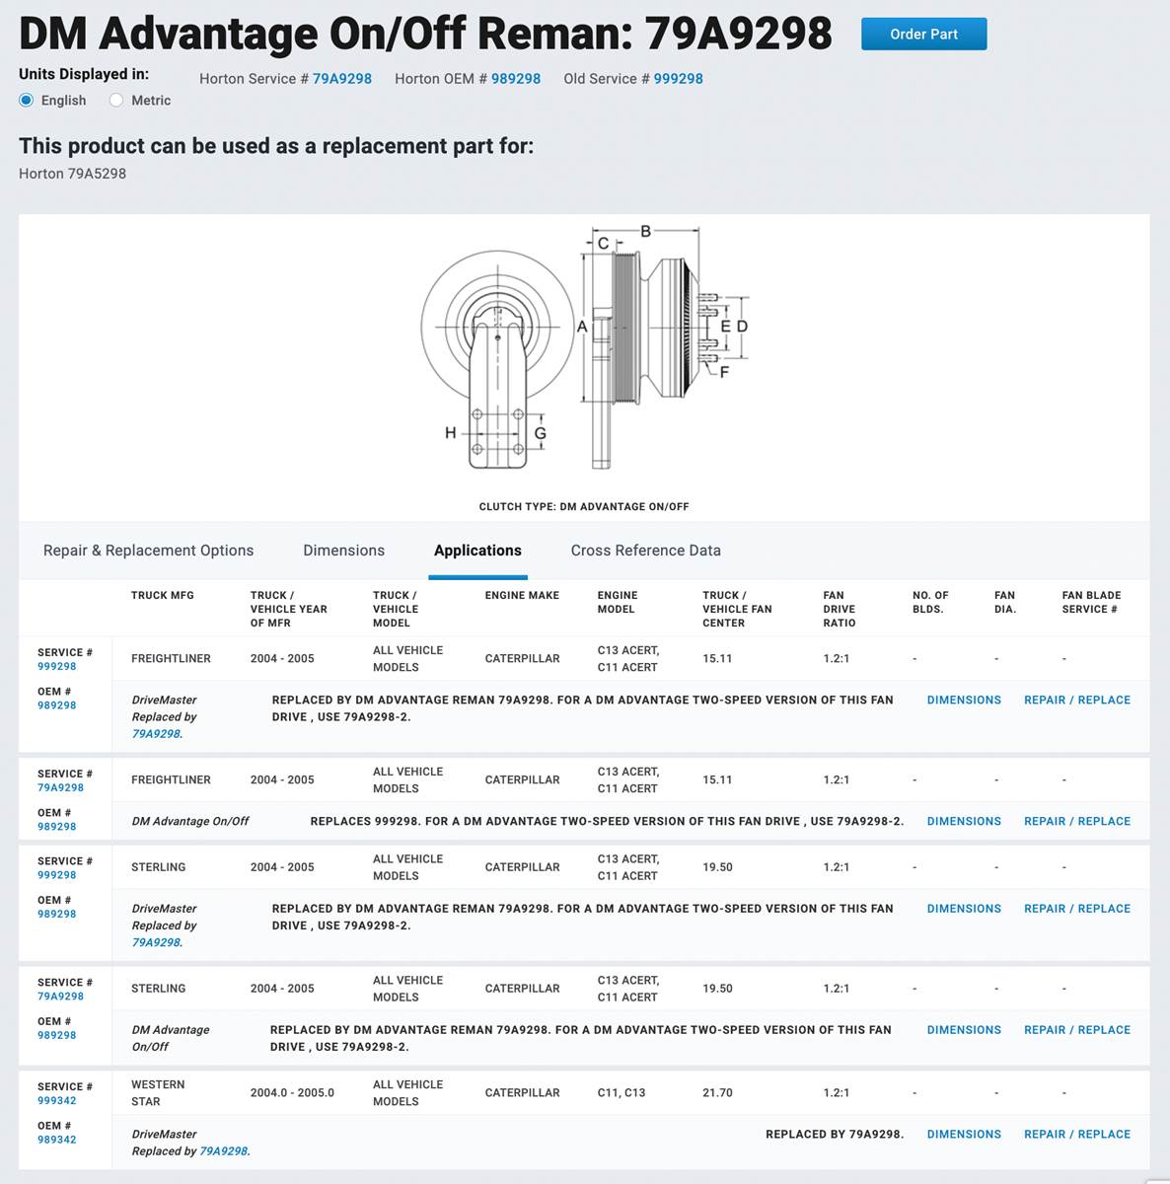The height and width of the screenshot is (1184, 1170).
Task: Select the Applications tab
Action: point(477,551)
